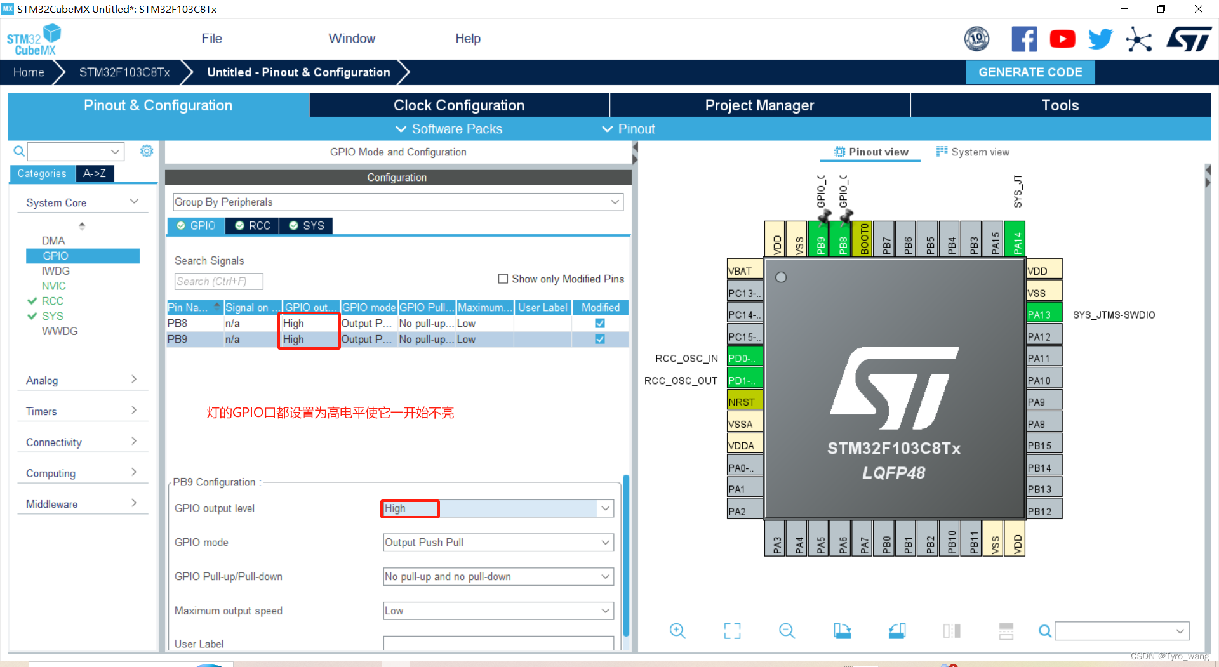Uncheck the Modified checkbox for PB9
Screen dimensions: 1219x667
[599, 339]
